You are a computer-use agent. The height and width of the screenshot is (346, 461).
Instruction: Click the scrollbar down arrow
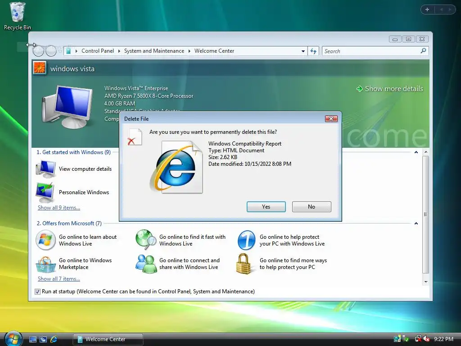pyautogui.click(x=426, y=282)
